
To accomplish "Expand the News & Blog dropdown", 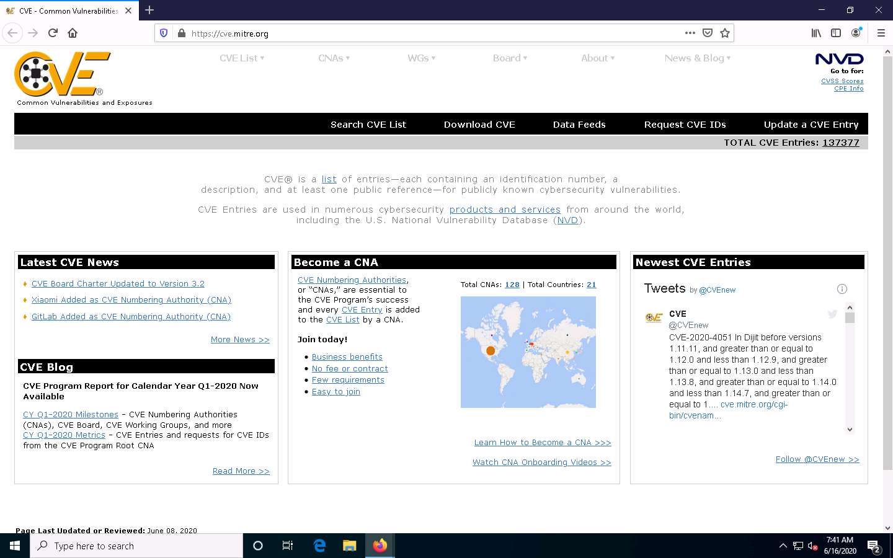I will click(x=698, y=58).
